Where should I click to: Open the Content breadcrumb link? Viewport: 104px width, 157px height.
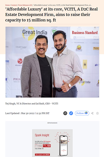[x=14, y=5]
